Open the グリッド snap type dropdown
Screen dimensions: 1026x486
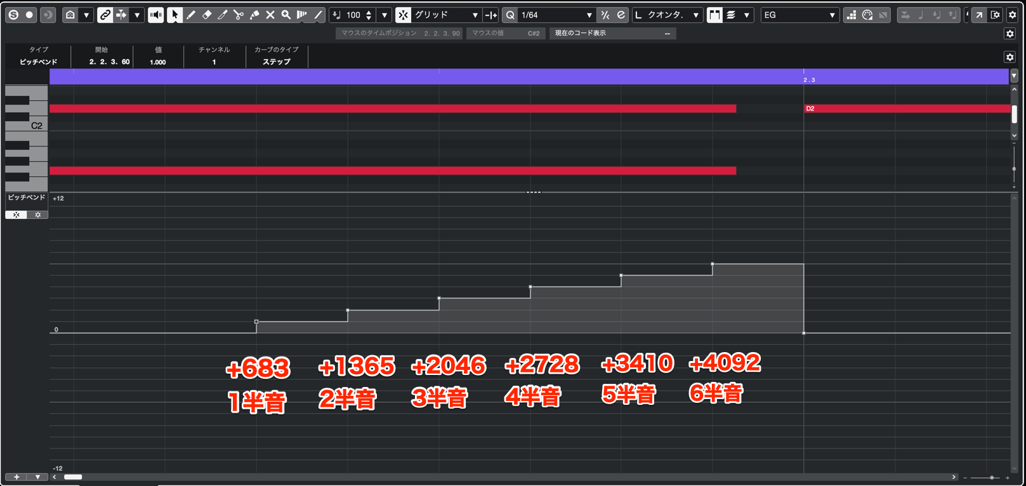(447, 15)
